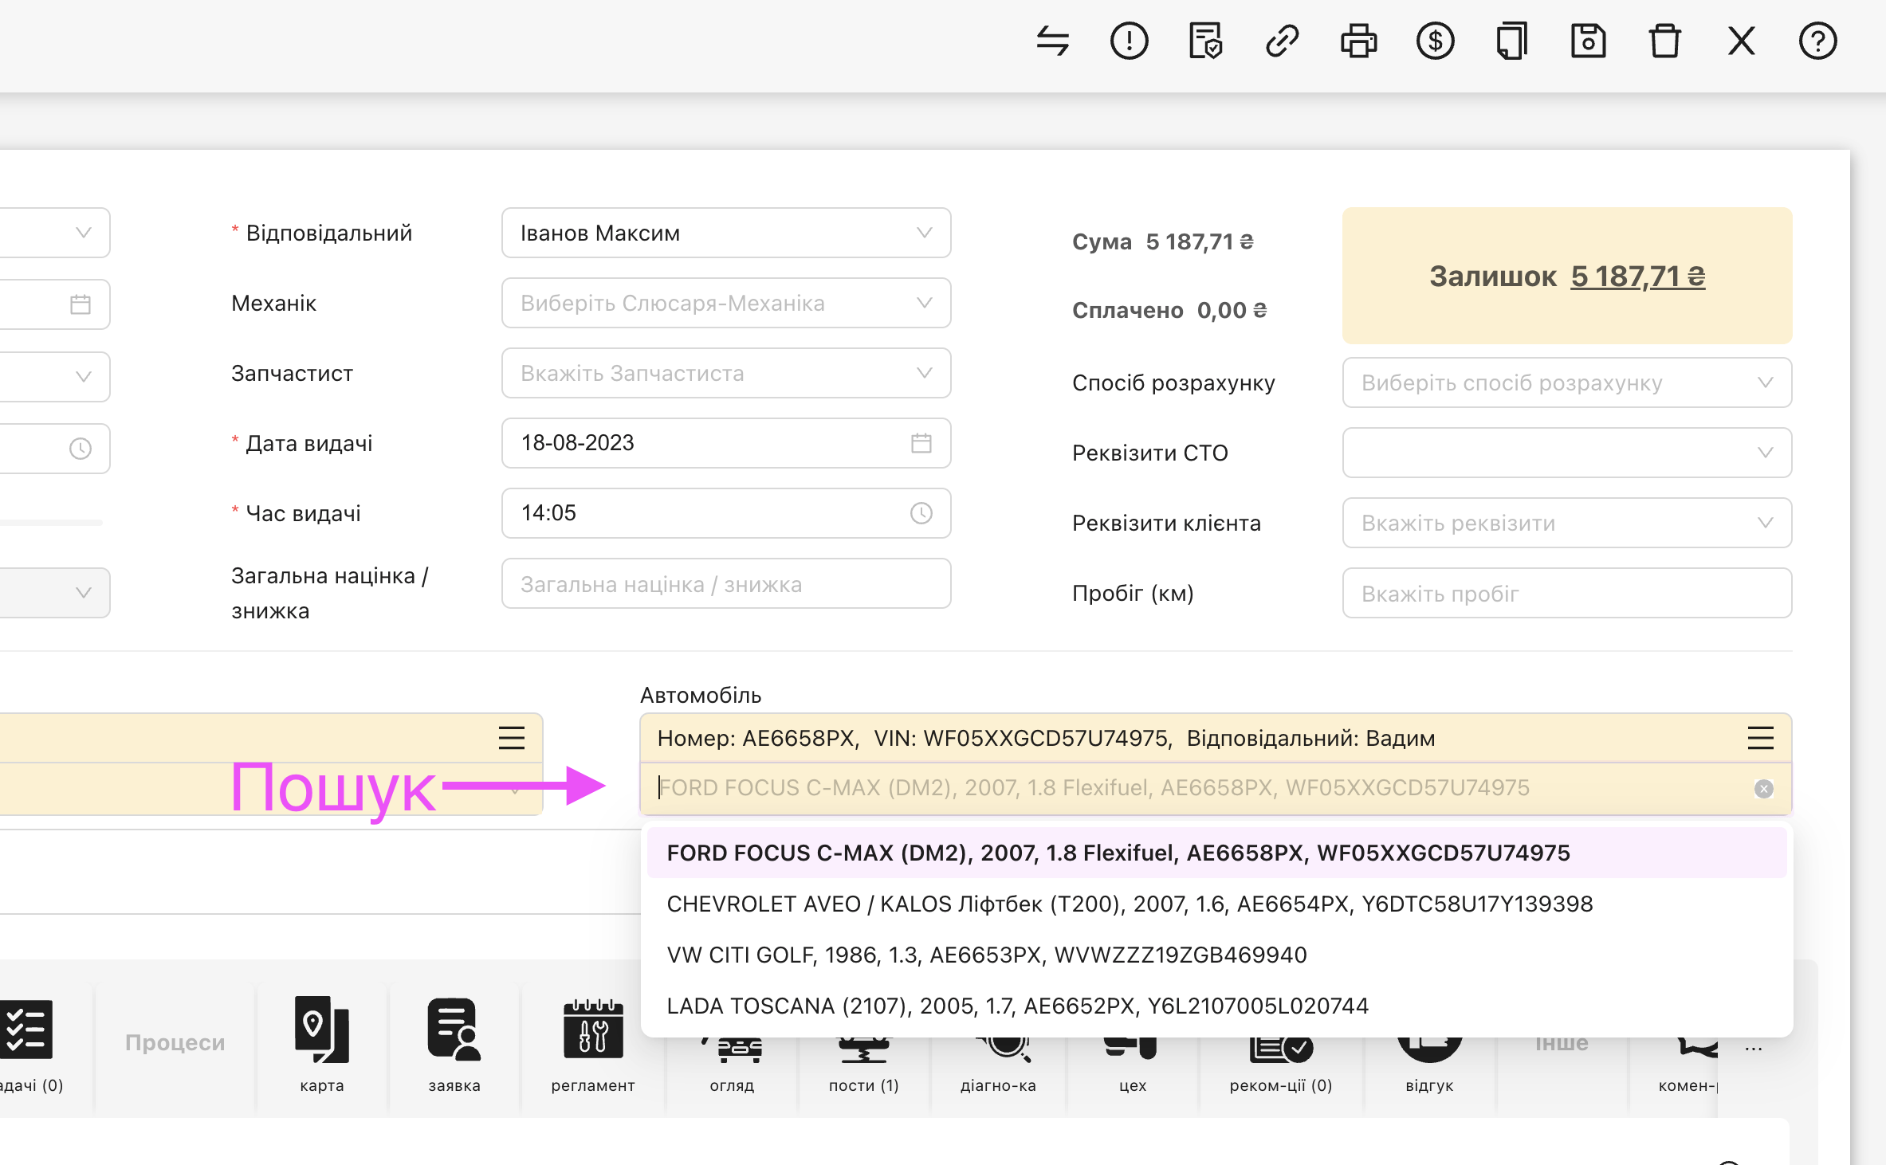The width and height of the screenshot is (1886, 1165).
Task: Open the Відповідальний dropdown with Іванов Максим
Action: [725, 233]
